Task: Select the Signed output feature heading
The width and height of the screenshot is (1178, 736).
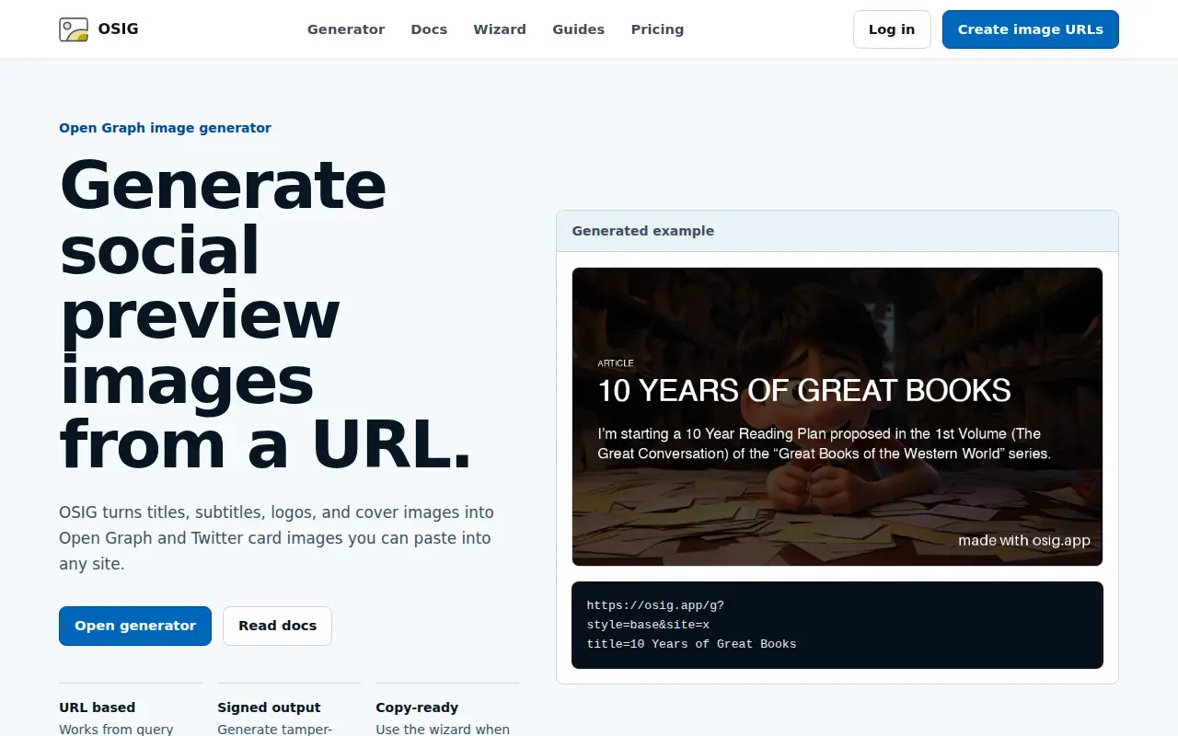Action: point(269,707)
